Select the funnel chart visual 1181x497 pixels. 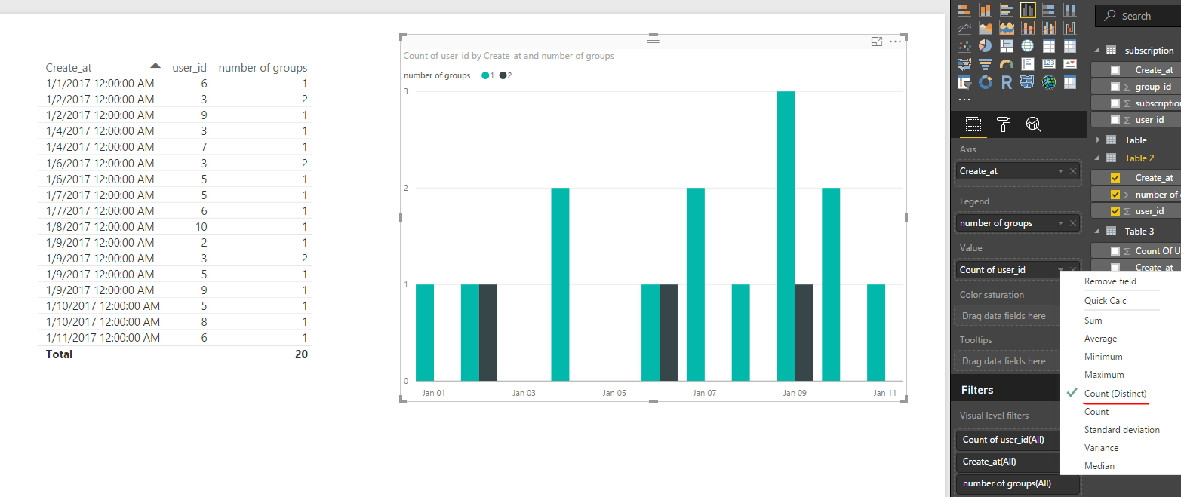[x=985, y=64]
